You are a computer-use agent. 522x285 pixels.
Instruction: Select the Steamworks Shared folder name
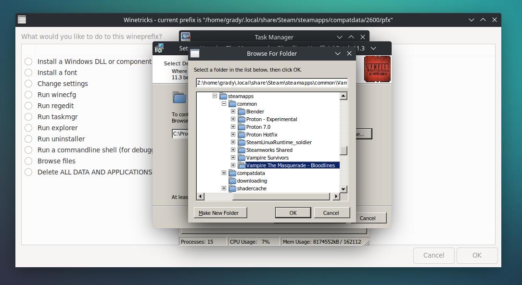coord(269,150)
